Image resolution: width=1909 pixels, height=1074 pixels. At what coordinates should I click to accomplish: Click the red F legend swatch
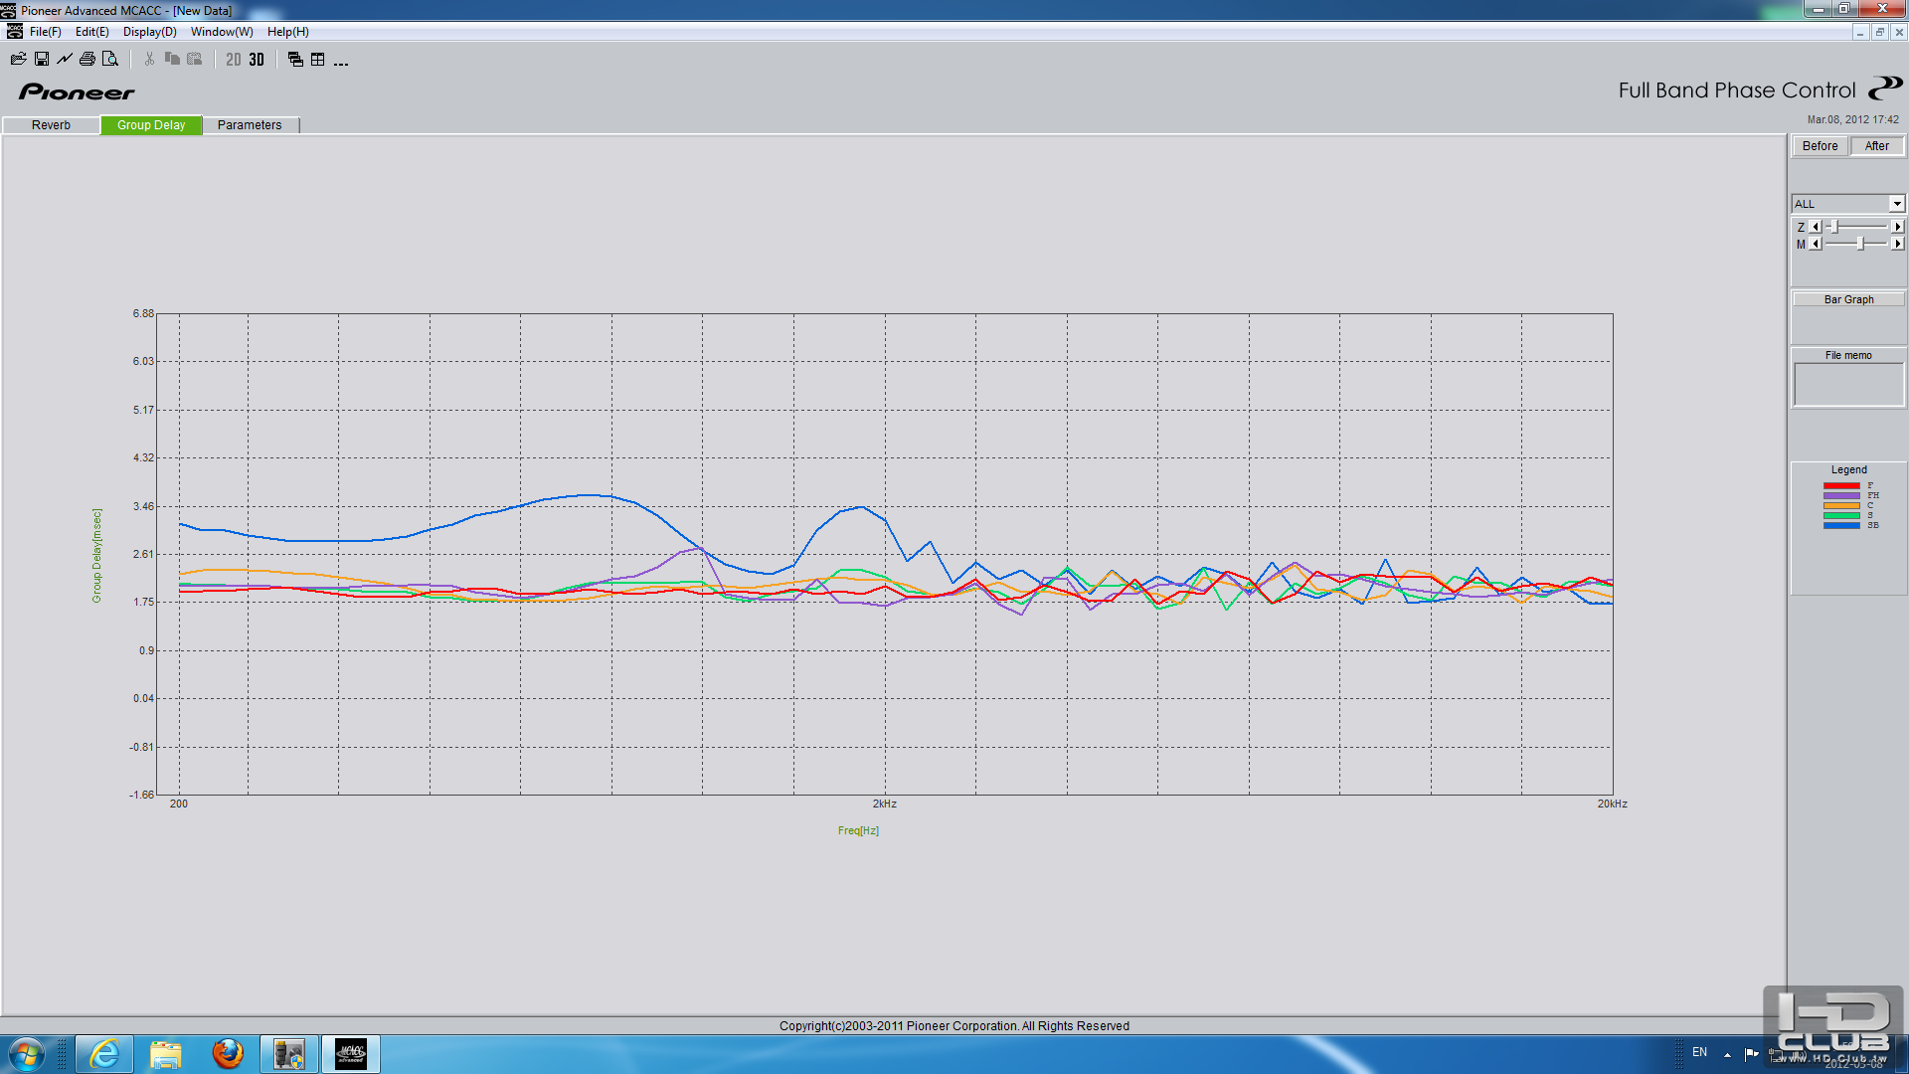(x=1841, y=485)
